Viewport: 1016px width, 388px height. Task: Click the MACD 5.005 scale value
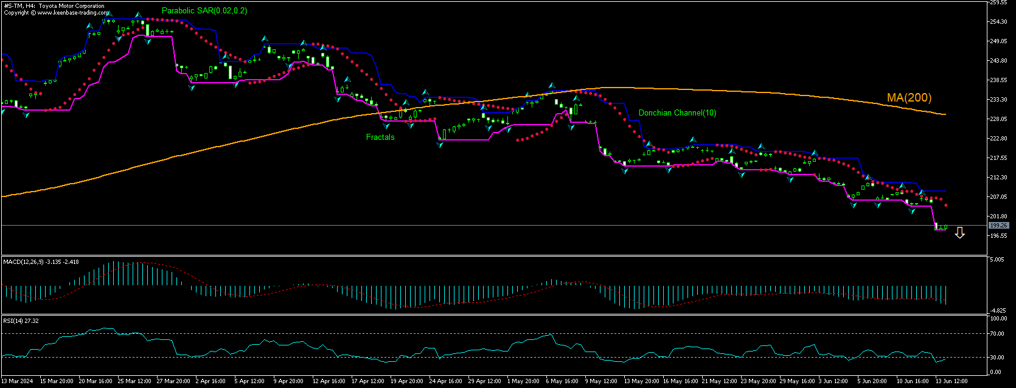click(x=998, y=260)
